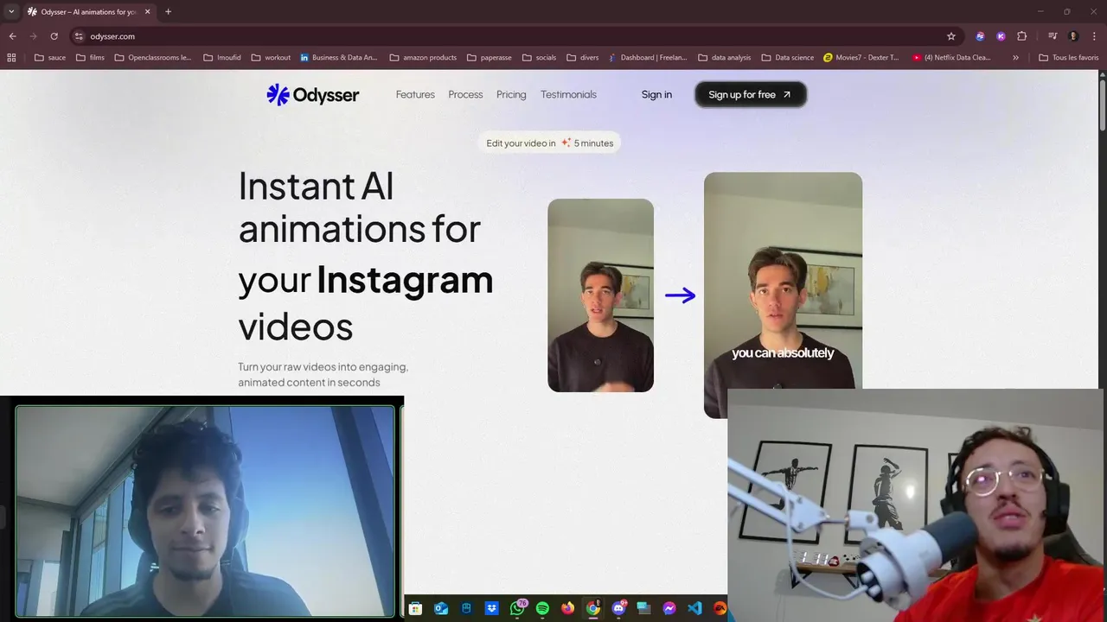This screenshot has width=1107, height=622.
Task: Open the tab search dropdown arrow
Action: pyautogui.click(x=11, y=11)
